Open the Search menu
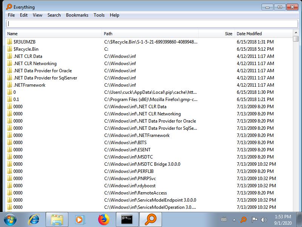This screenshot has height=227, width=302. (x=54, y=15)
